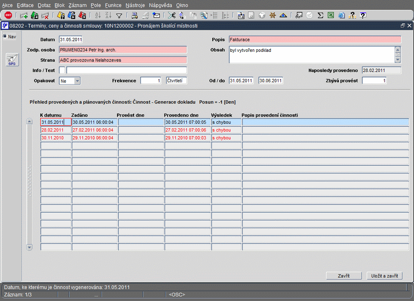Click Zadáno cell 30.05.2011 06:00:04
The image size is (414, 301).
point(95,122)
